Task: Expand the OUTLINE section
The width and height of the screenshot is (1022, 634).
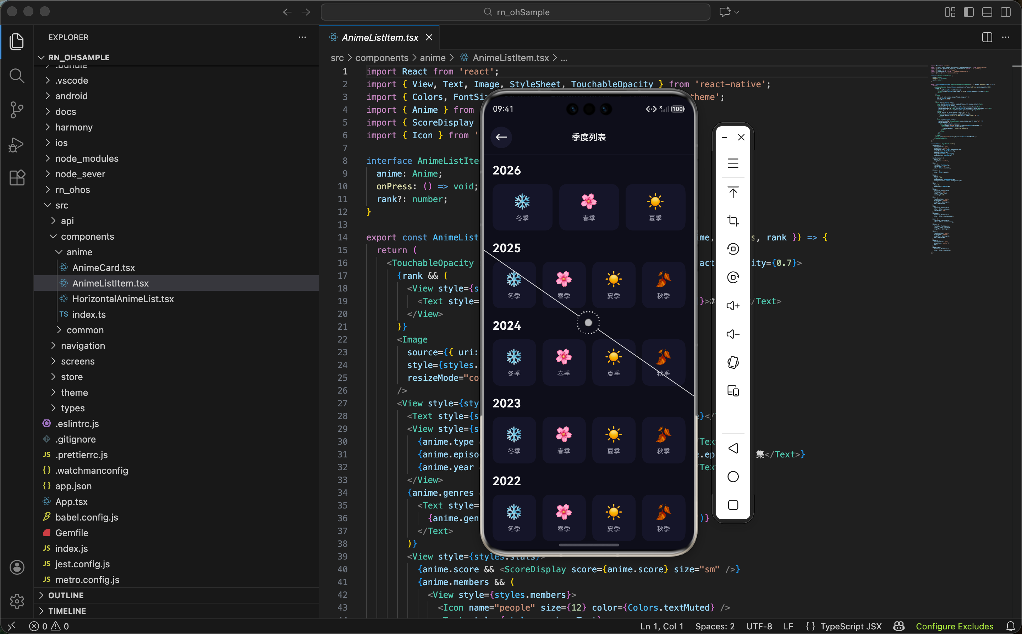Action: tap(65, 595)
